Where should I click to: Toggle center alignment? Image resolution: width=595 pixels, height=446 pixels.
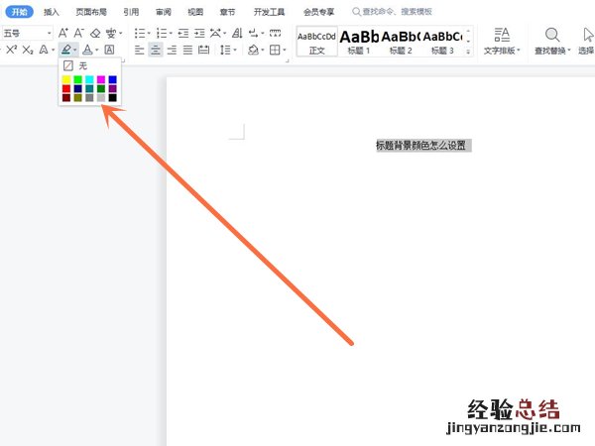[156, 50]
